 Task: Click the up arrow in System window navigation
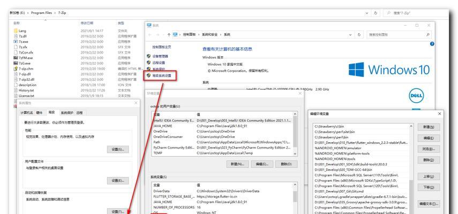169,34
